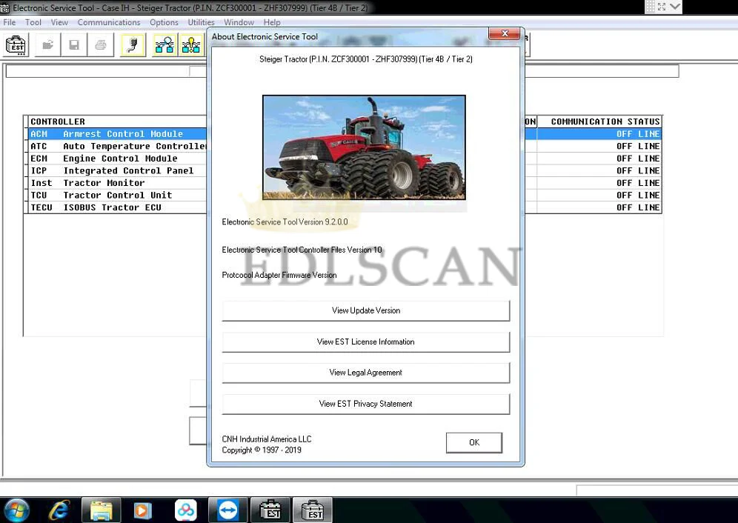
Task: Click the controller network lightbulb icon
Action: point(191,45)
